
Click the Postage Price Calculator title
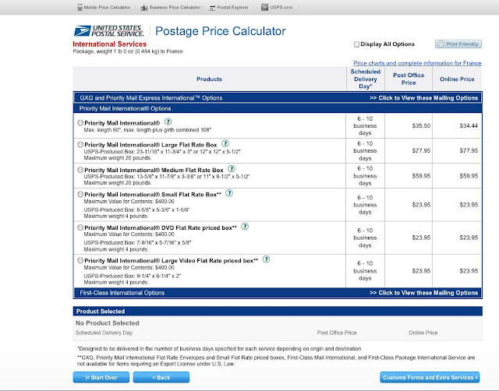point(220,31)
